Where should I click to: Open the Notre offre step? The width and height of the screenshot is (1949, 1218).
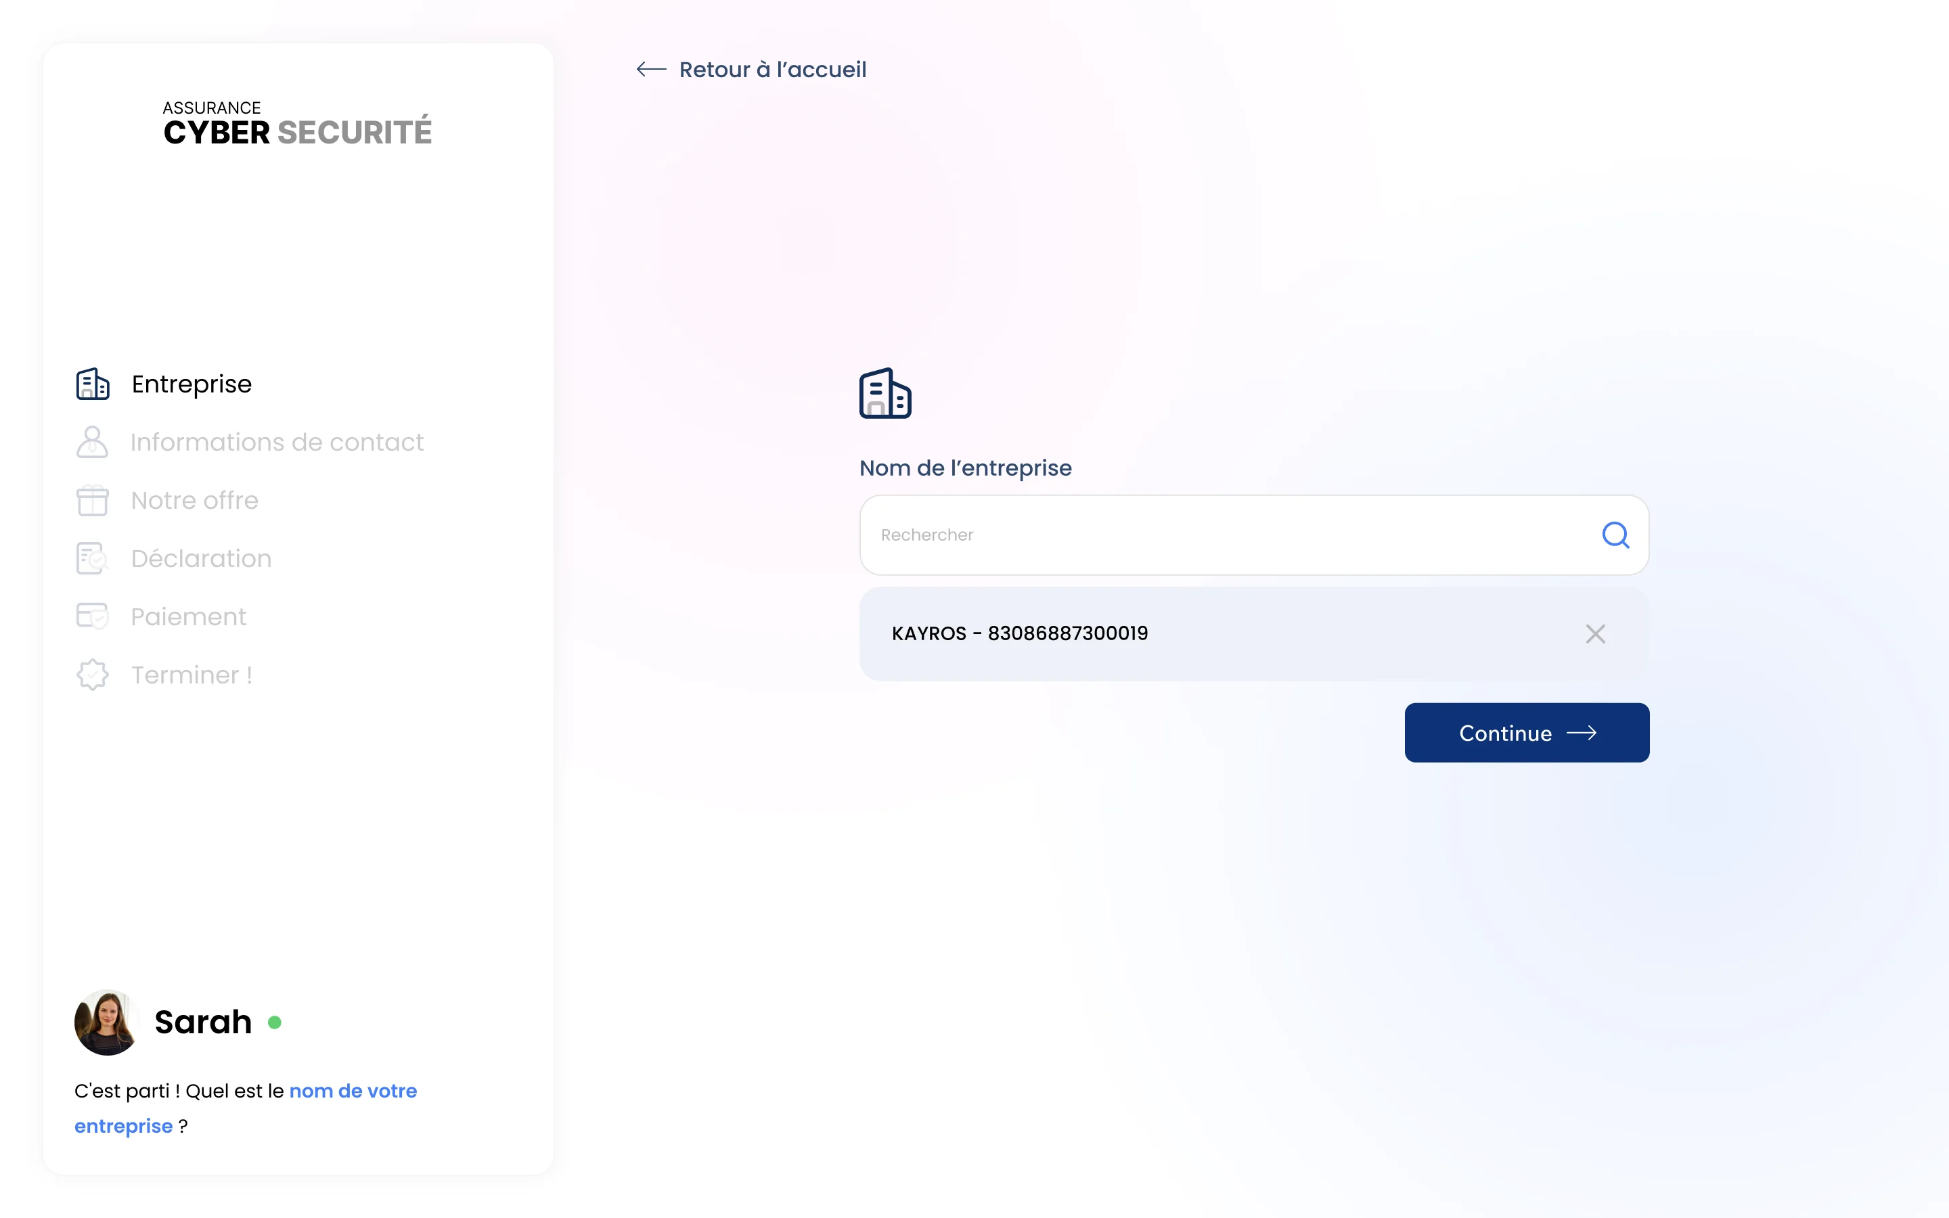point(195,500)
